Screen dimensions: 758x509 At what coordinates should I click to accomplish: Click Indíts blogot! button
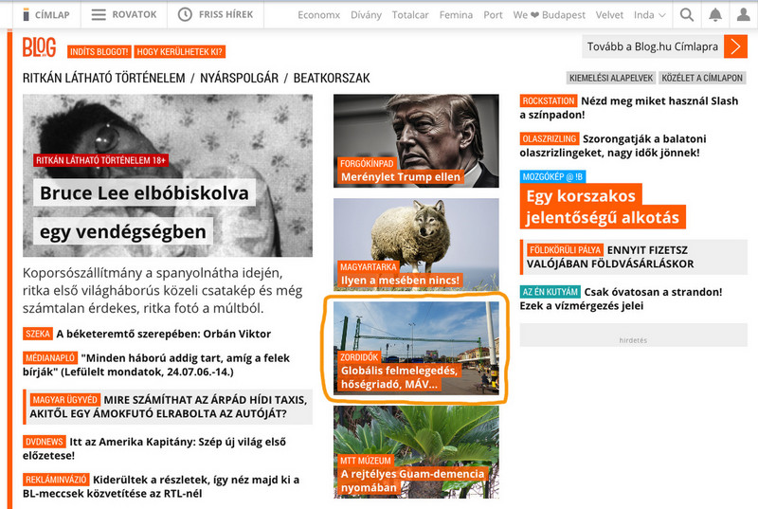coord(99,52)
